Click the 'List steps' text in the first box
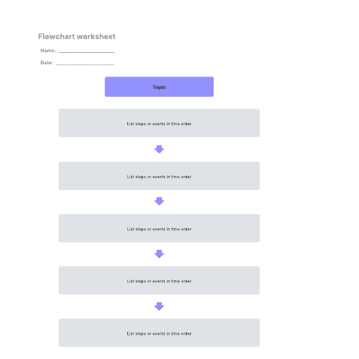This screenshot has height=359, width=359. [x=159, y=124]
